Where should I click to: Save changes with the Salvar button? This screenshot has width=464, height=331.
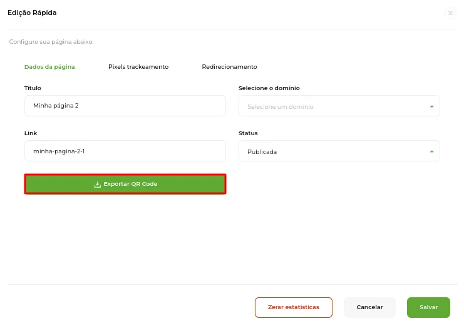(x=428, y=307)
